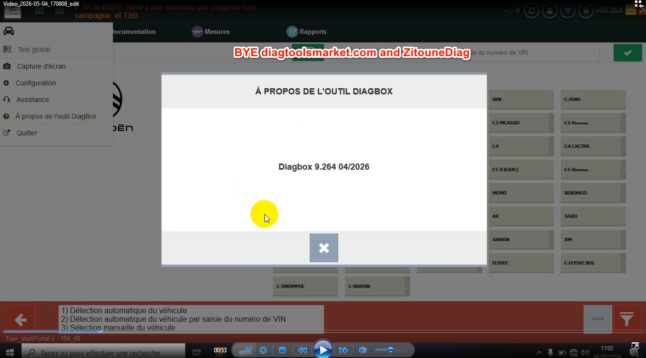Click the Citroën logo in top-left corner
Viewport: 646px width, 358px height.
click(x=12, y=12)
